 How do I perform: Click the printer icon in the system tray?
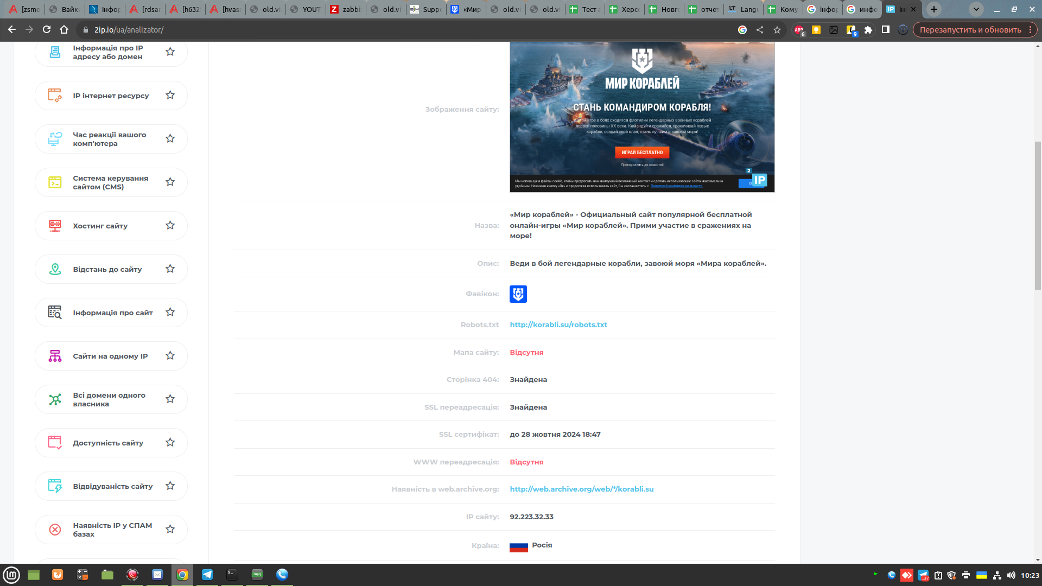[x=966, y=575]
